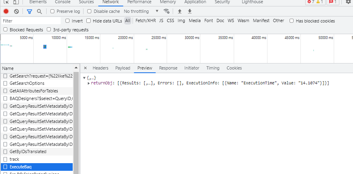The width and height of the screenshot is (353, 174).
Task: Open the Console tab
Action: click(63, 2)
